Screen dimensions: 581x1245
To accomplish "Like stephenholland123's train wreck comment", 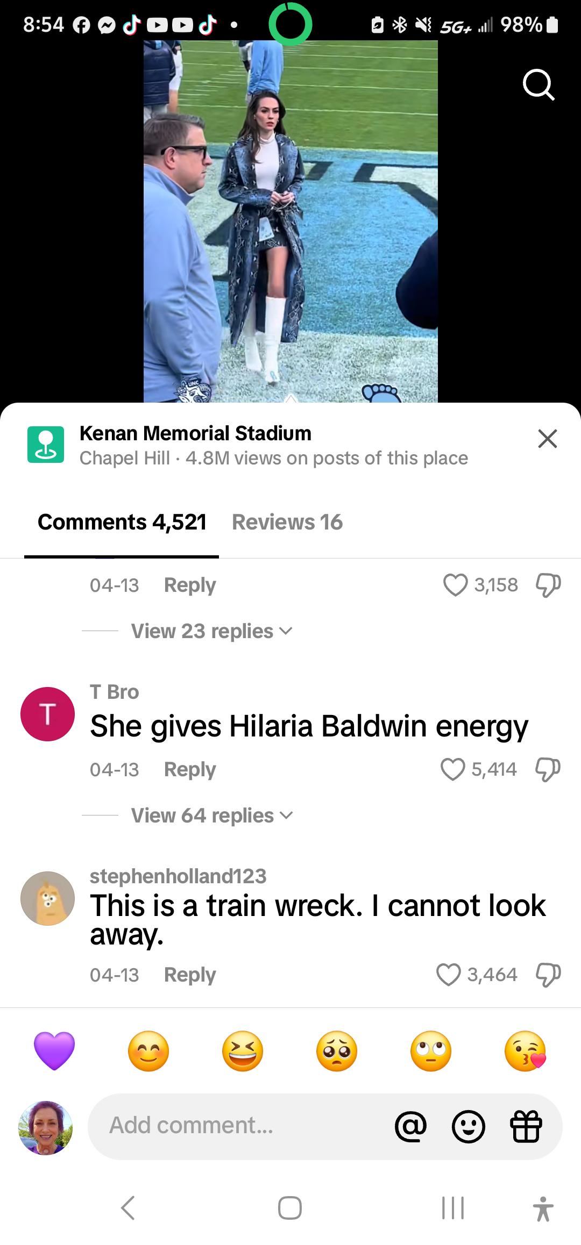I will pos(449,975).
